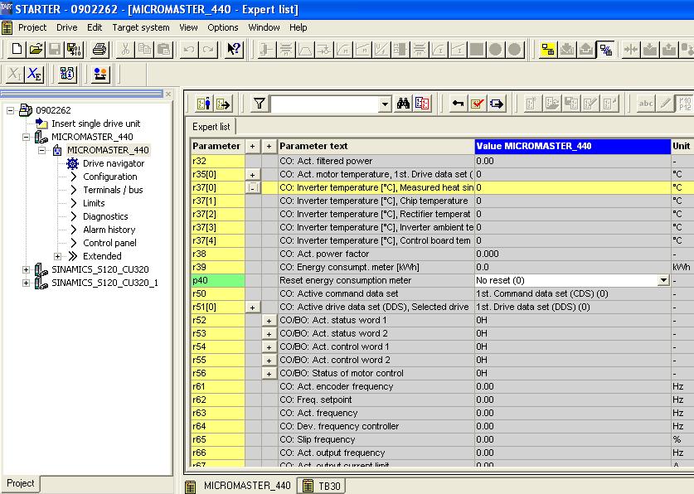694x494 pixels.
Task: Expand the r56 motor control status bits
Action: 269,373
